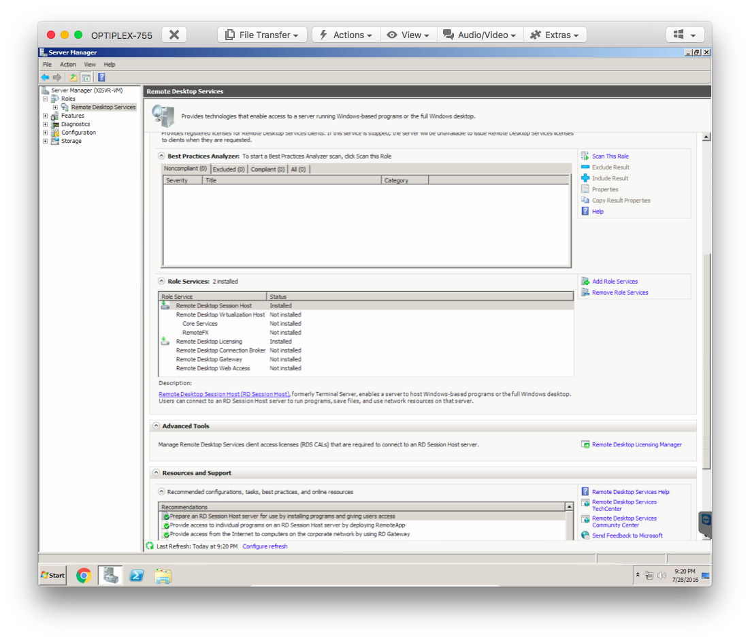Open the File menu in Server Manager

(x=48, y=65)
